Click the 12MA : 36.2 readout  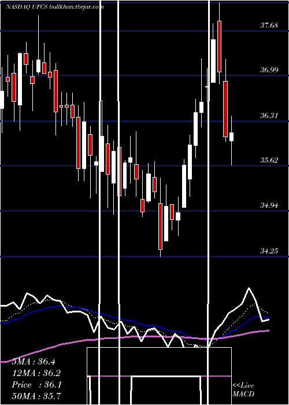coord(36,373)
